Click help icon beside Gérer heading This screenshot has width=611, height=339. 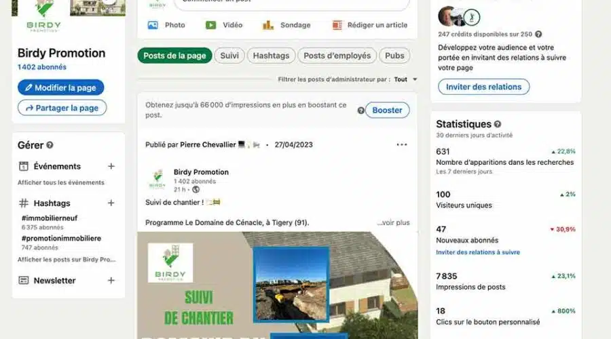pyautogui.click(x=50, y=145)
